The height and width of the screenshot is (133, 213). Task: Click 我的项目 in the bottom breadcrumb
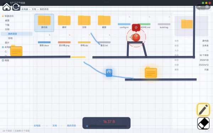[71, 126]
